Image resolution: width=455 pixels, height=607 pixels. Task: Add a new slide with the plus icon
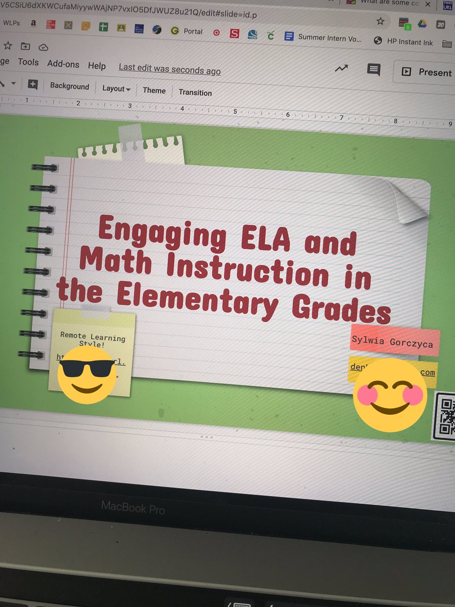(x=32, y=84)
